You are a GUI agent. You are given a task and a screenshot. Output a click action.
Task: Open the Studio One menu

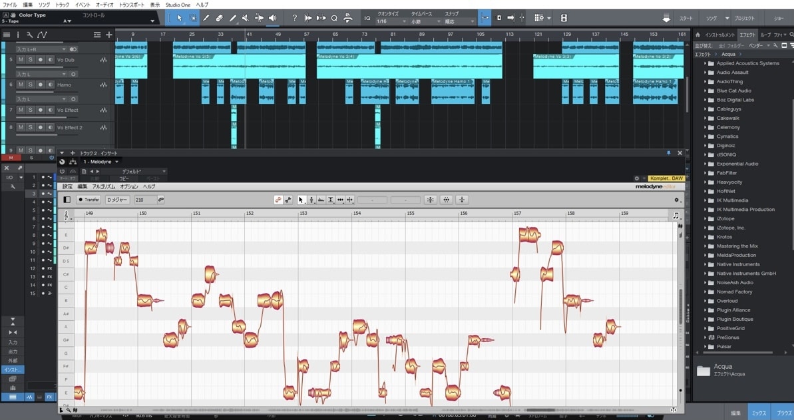tap(178, 5)
